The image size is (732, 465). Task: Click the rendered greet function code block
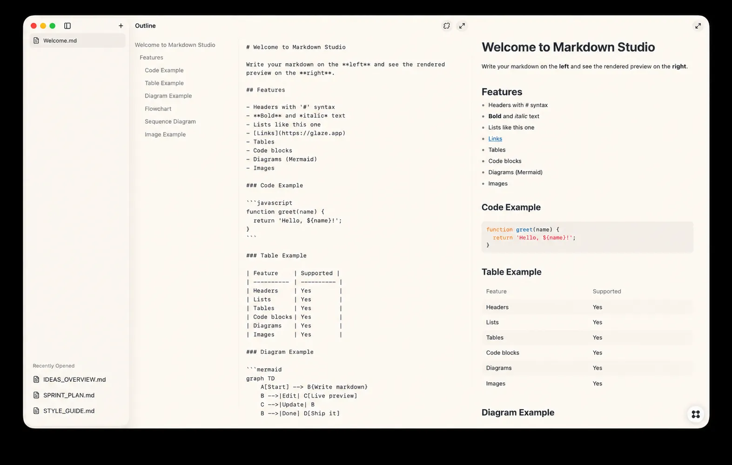(587, 237)
